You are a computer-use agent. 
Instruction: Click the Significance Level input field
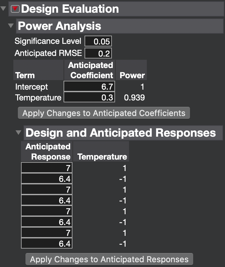[x=98, y=42]
